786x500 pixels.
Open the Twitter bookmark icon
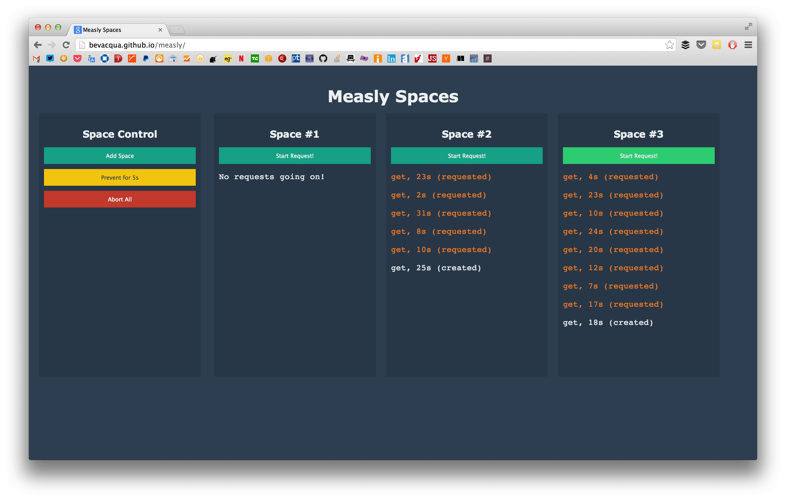[50, 59]
